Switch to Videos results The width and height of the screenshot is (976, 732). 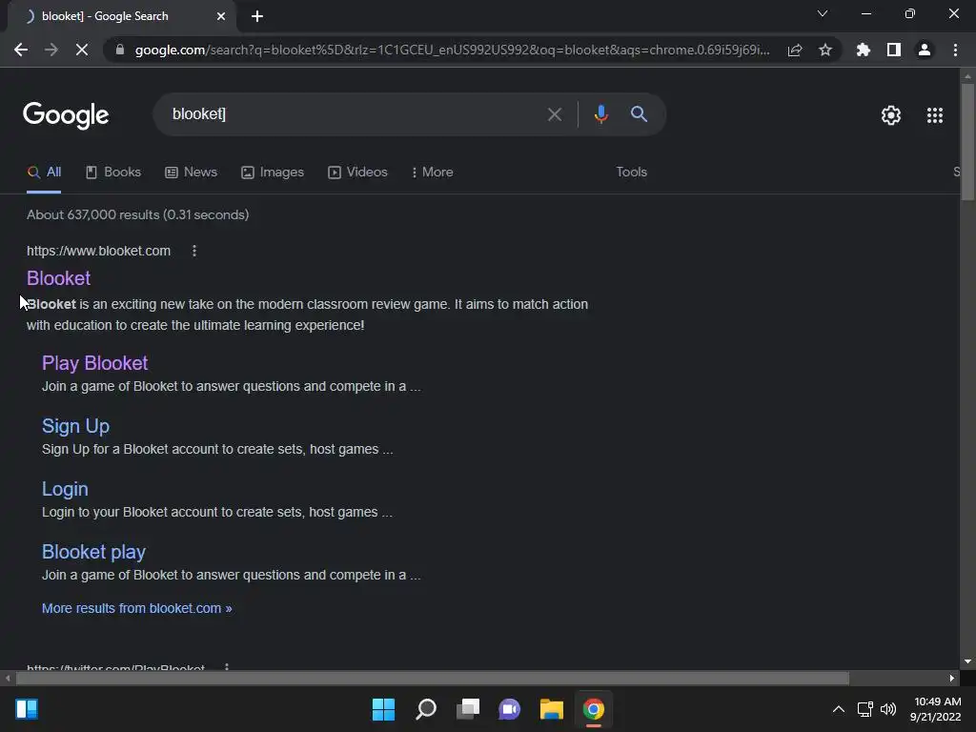pos(358,173)
